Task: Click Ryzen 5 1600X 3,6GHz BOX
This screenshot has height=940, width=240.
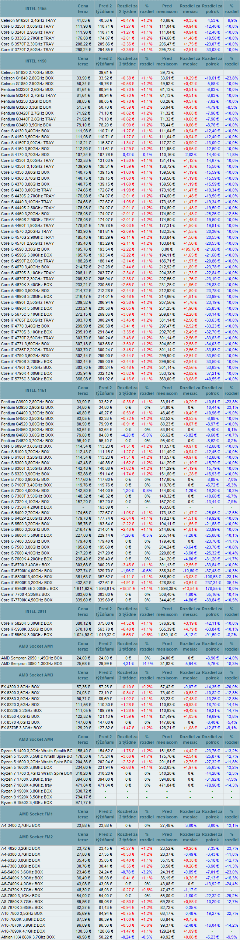Action: pyautogui.click(x=26, y=767)
